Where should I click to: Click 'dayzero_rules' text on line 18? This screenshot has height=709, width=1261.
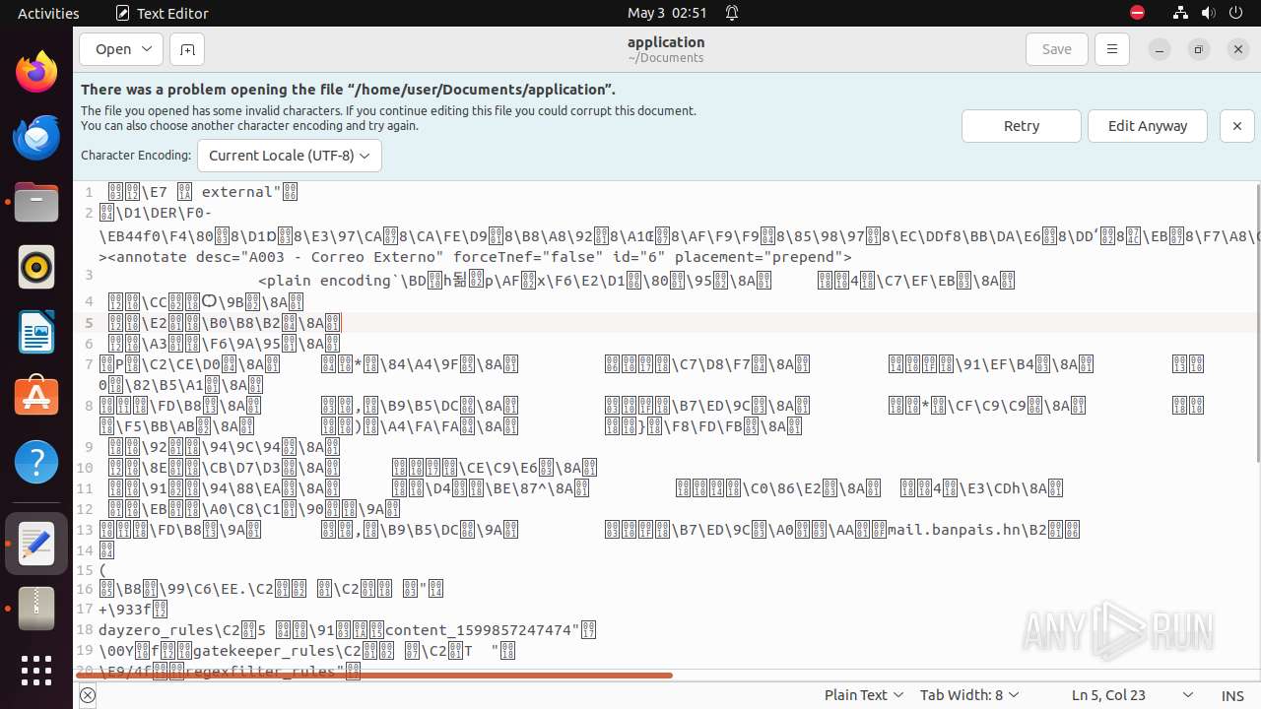pyautogui.click(x=156, y=630)
